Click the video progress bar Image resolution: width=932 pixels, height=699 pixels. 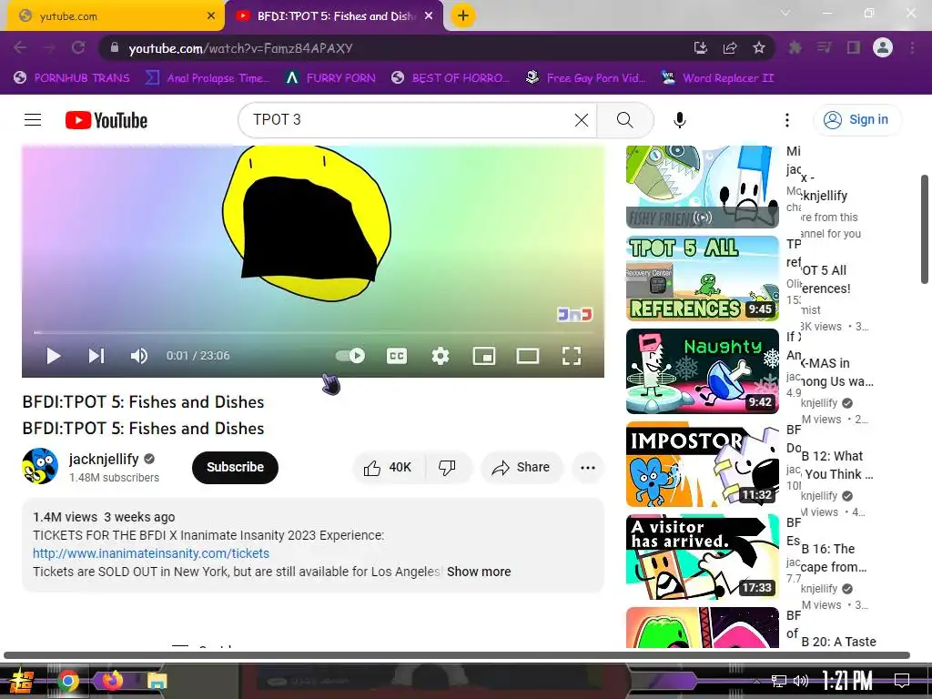[x=313, y=332]
